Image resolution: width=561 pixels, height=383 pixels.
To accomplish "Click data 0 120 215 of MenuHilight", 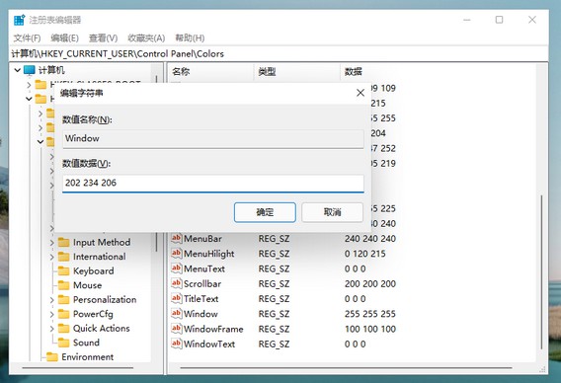I will tap(364, 254).
